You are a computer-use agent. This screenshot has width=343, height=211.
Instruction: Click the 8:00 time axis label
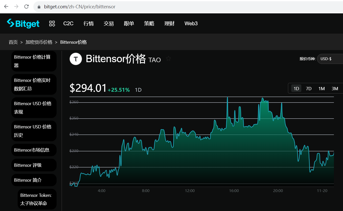pos(146,191)
